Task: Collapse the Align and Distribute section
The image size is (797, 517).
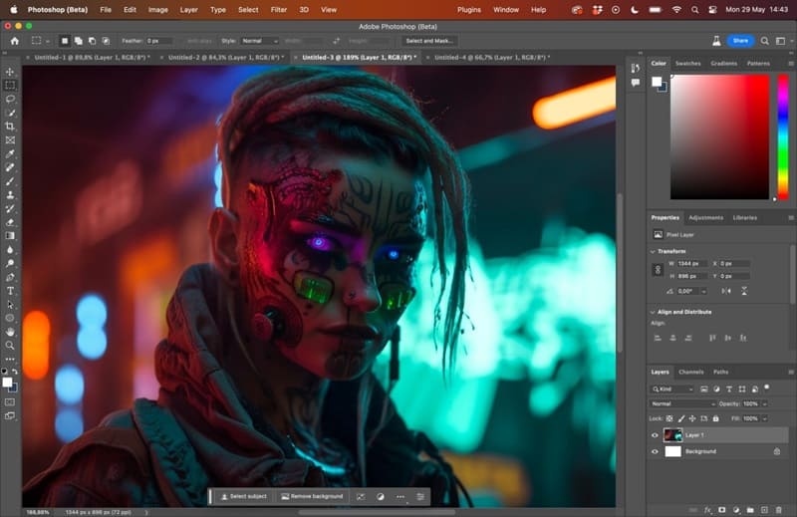Action: pyautogui.click(x=654, y=312)
